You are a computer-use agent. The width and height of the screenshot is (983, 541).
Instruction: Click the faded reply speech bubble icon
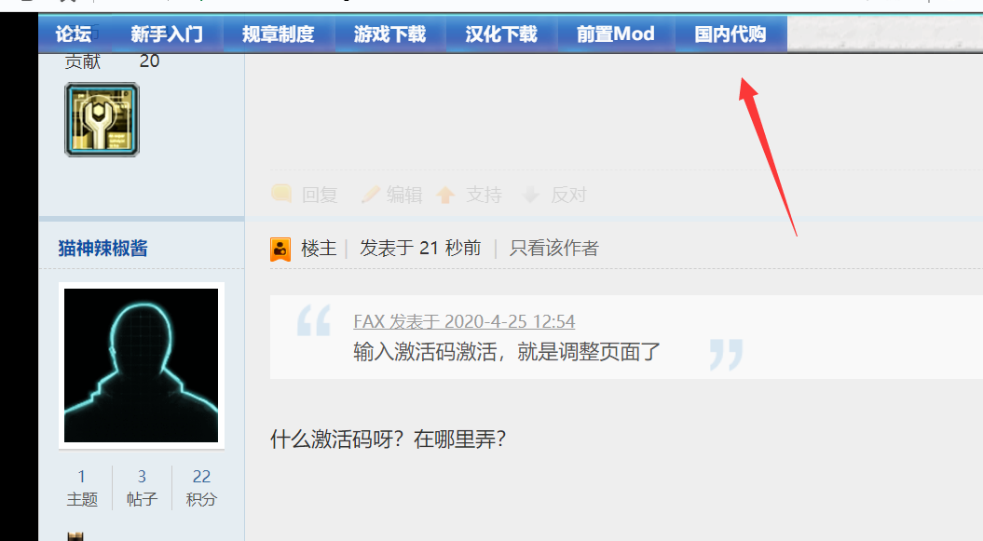click(x=280, y=194)
